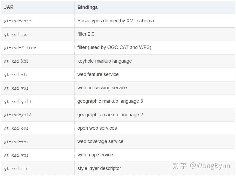236x176 pixels.
Task: Select the gt-xsd-core JAR name
Action: pyautogui.click(x=17, y=21)
